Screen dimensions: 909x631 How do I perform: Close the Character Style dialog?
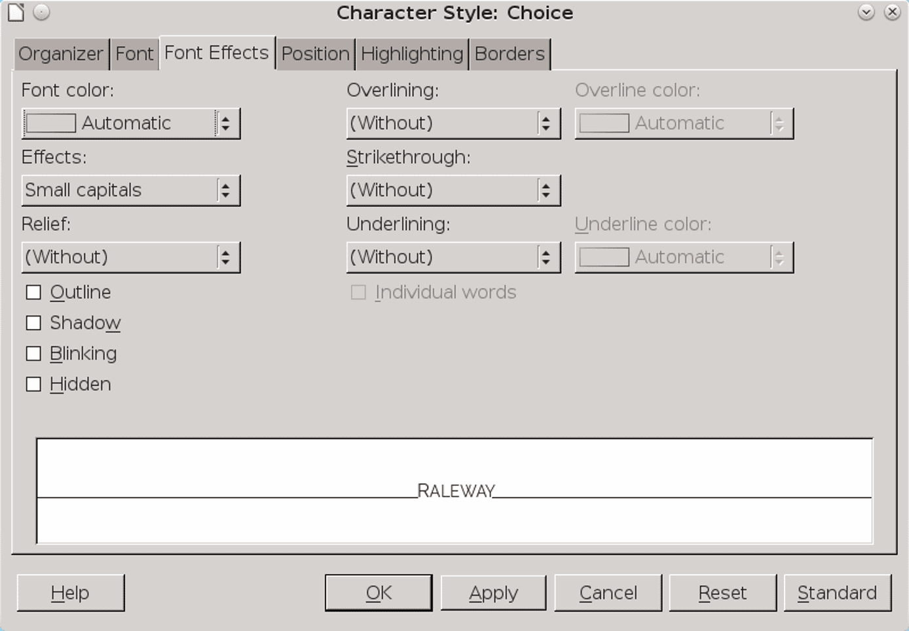point(892,12)
